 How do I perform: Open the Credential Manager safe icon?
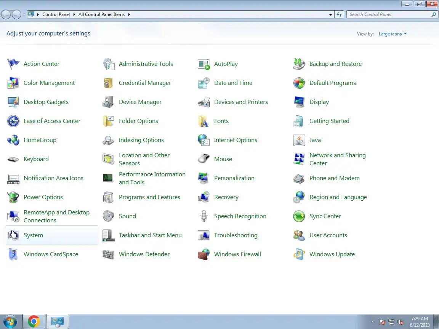pos(108,83)
